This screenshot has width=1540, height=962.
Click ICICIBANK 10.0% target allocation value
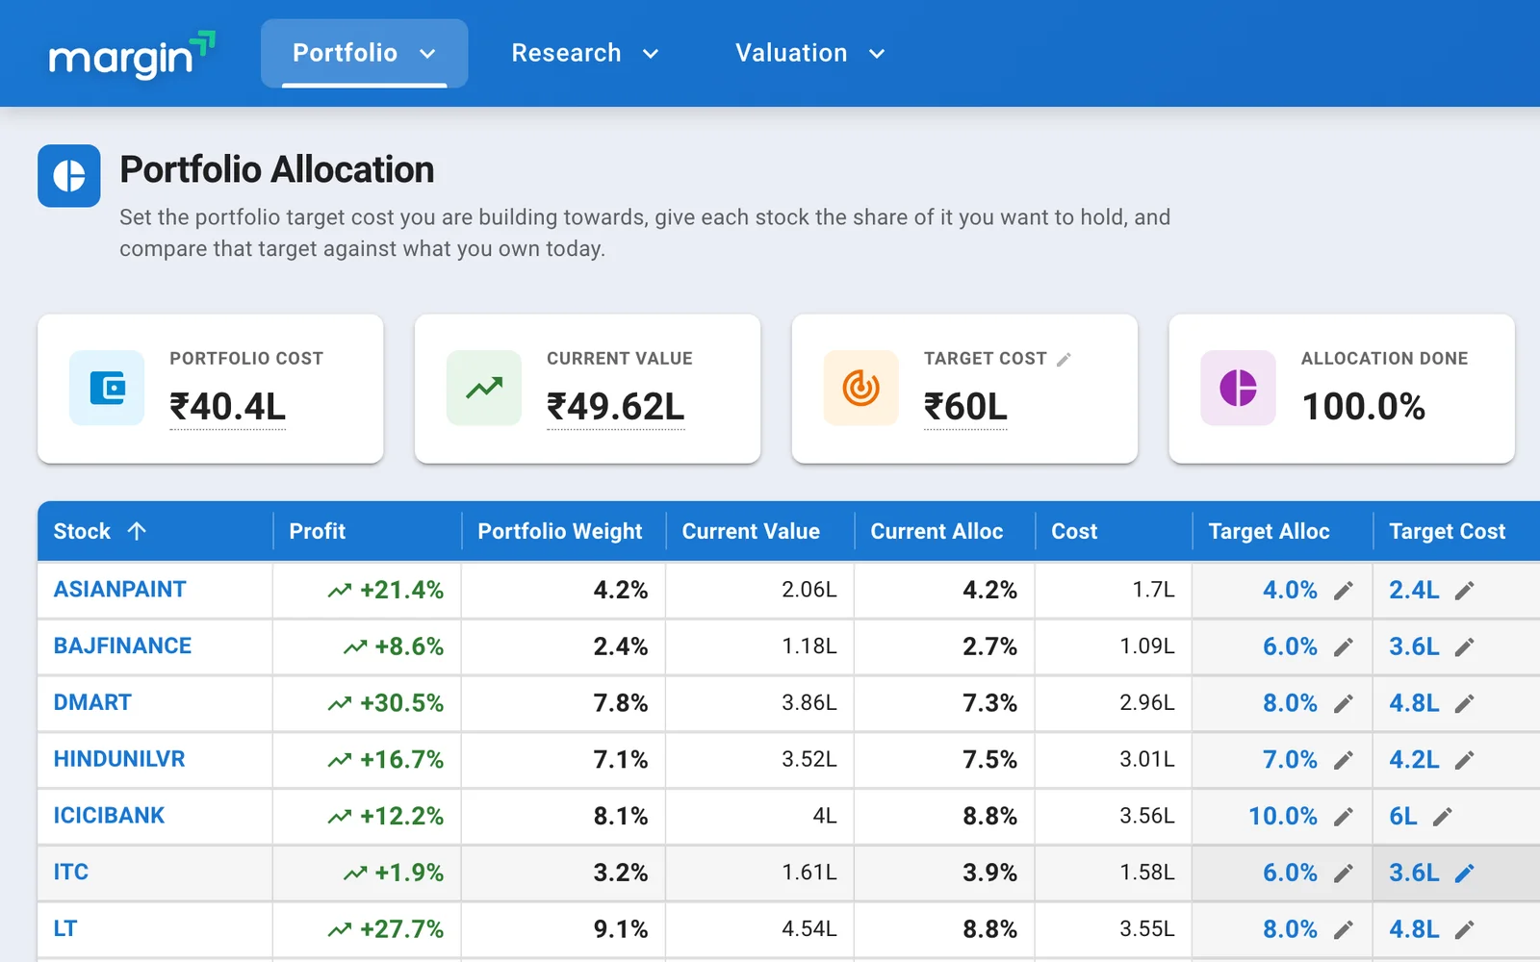1283,816
